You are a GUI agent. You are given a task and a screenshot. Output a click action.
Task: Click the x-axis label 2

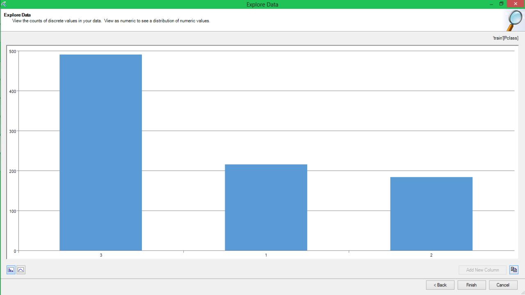(431, 255)
